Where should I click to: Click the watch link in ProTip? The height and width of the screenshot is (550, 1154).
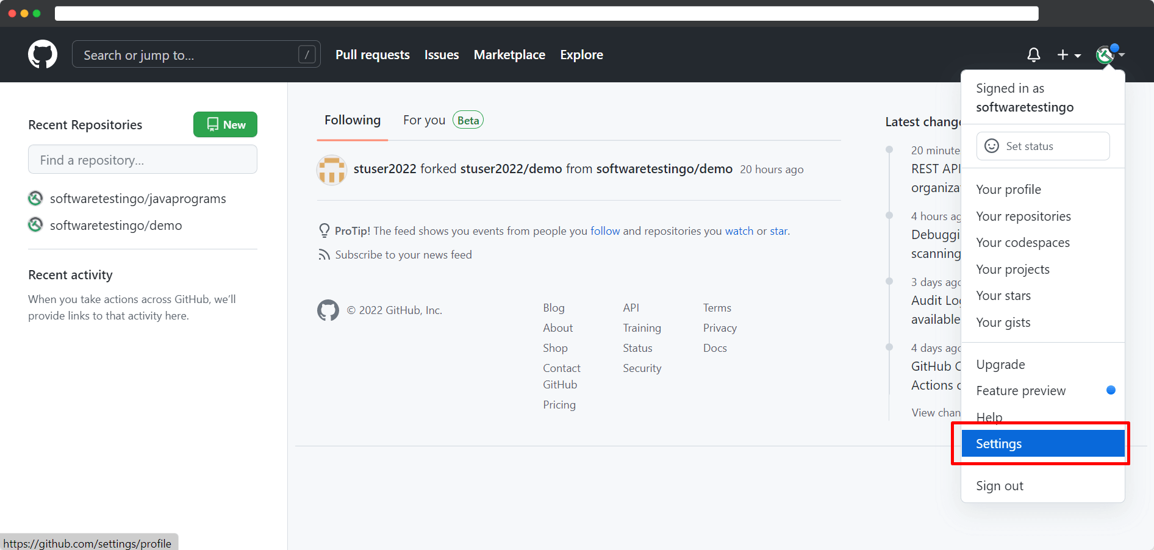tap(739, 231)
